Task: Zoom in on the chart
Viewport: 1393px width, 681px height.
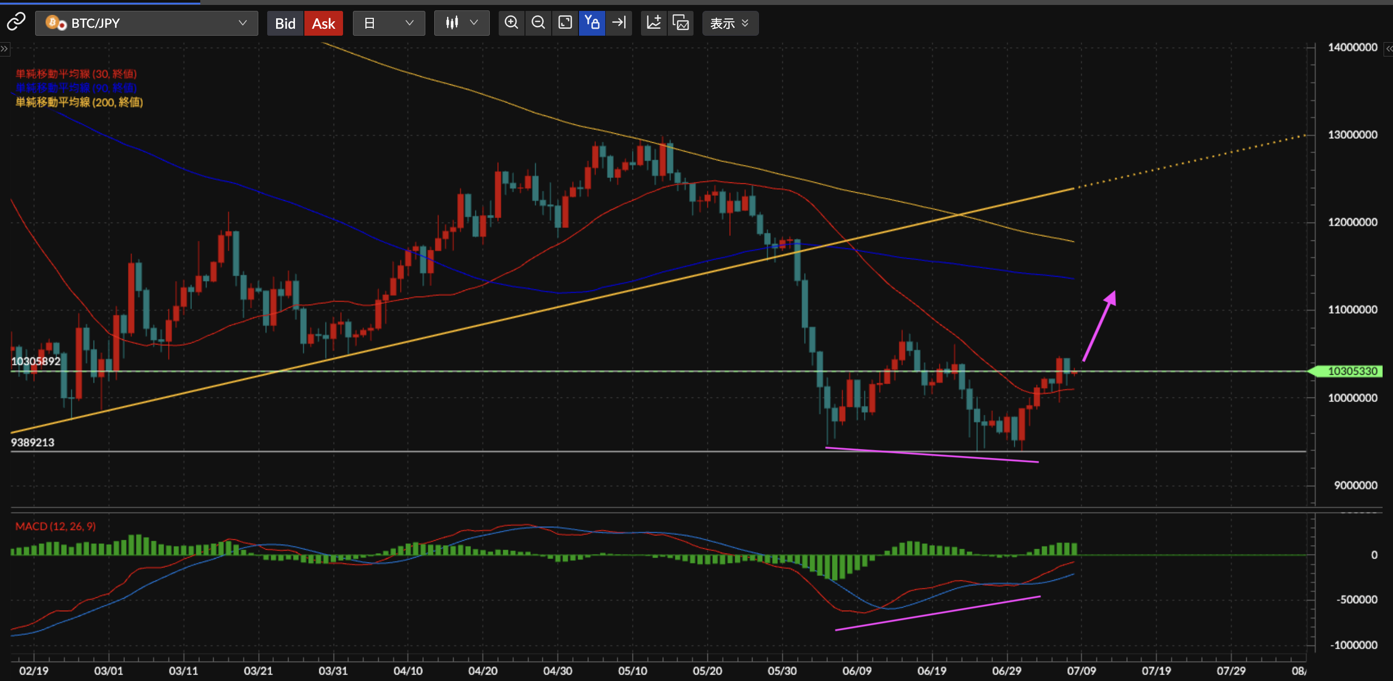Action: [x=511, y=23]
